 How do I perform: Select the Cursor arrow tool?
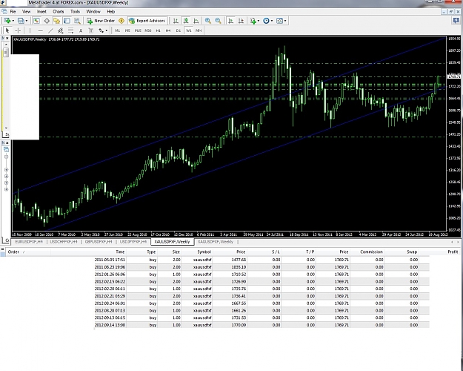tap(7, 30)
